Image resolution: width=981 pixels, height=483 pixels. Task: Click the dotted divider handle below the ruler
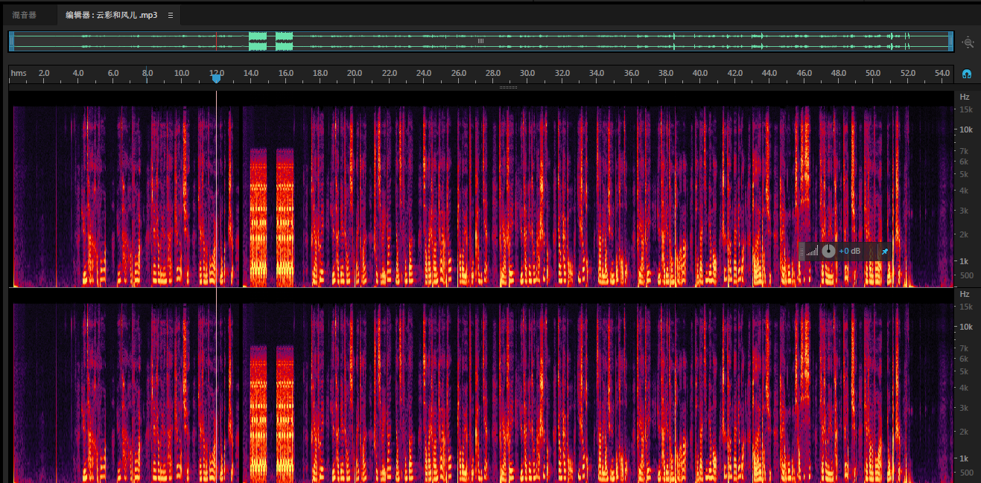(x=508, y=87)
